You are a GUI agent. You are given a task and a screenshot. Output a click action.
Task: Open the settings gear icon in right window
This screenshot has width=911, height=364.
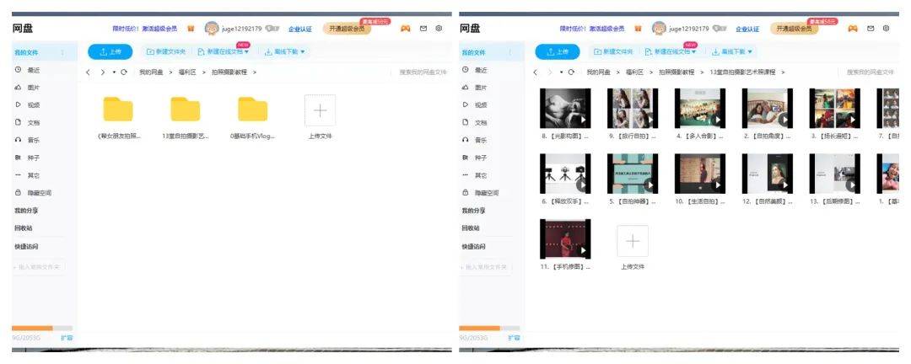[886, 29]
